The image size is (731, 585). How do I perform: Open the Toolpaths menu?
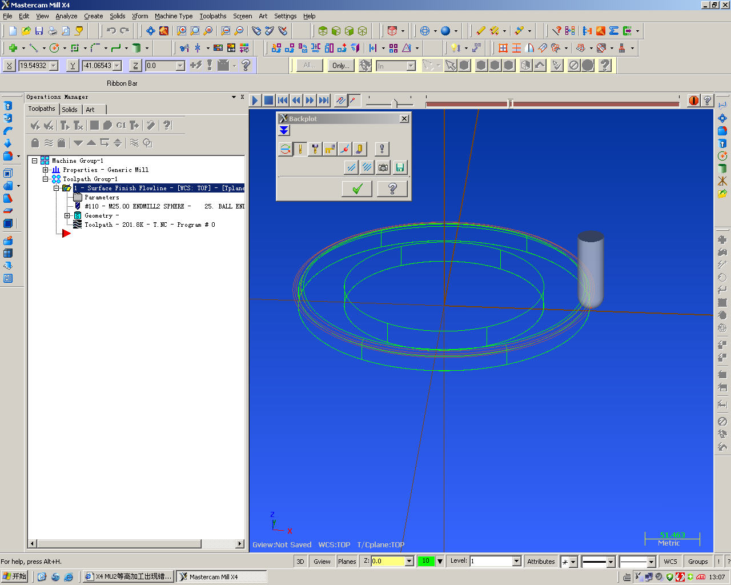213,16
